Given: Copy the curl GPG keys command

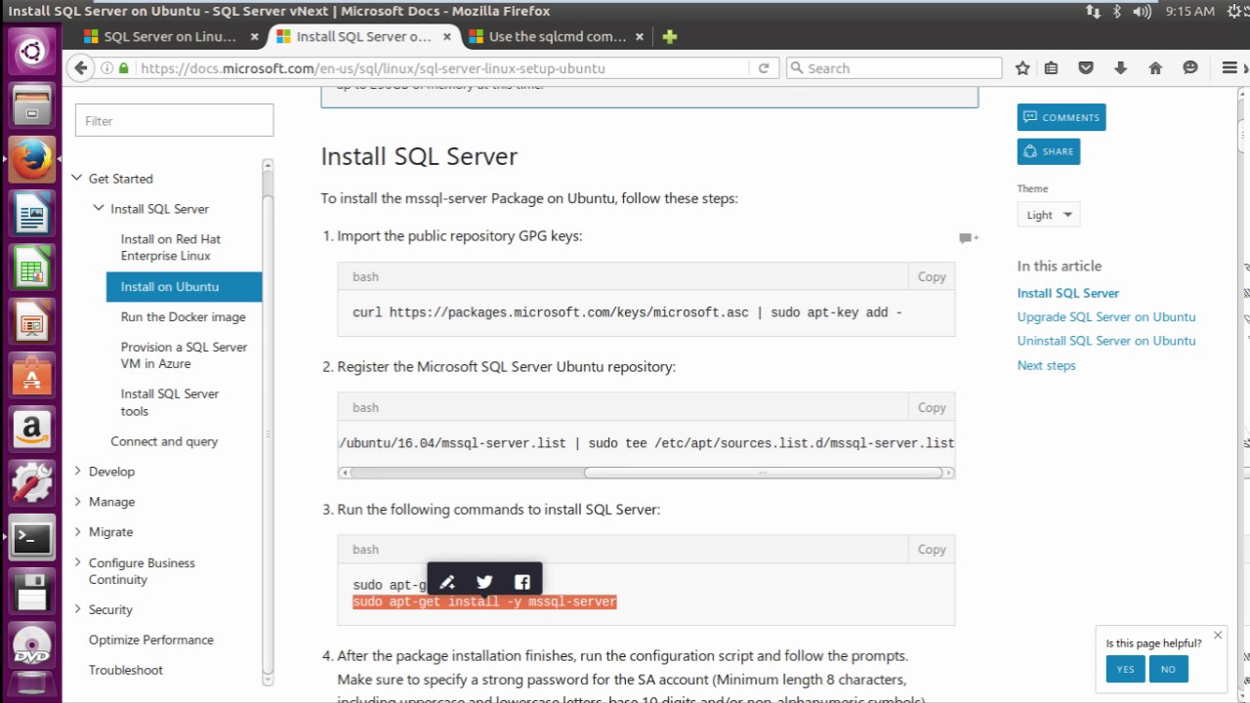Looking at the screenshot, I should [931, 277].
